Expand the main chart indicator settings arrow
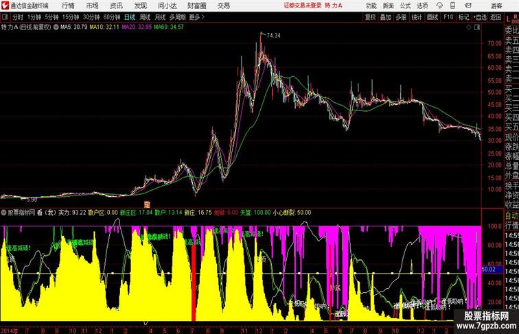The width and height of the screenshot is (519, 334). [56, 27]
